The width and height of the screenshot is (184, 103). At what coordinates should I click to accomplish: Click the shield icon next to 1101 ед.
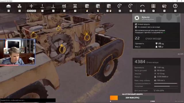coord(155,68)
